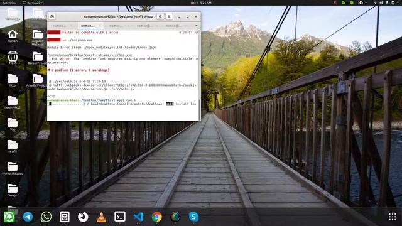
Task: Show all applications grid button
Action: [x=393, y=217]
